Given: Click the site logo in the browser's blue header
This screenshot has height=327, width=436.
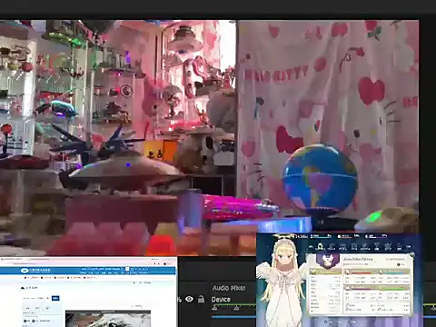Looking at the screenshot, I should (35, 271).
